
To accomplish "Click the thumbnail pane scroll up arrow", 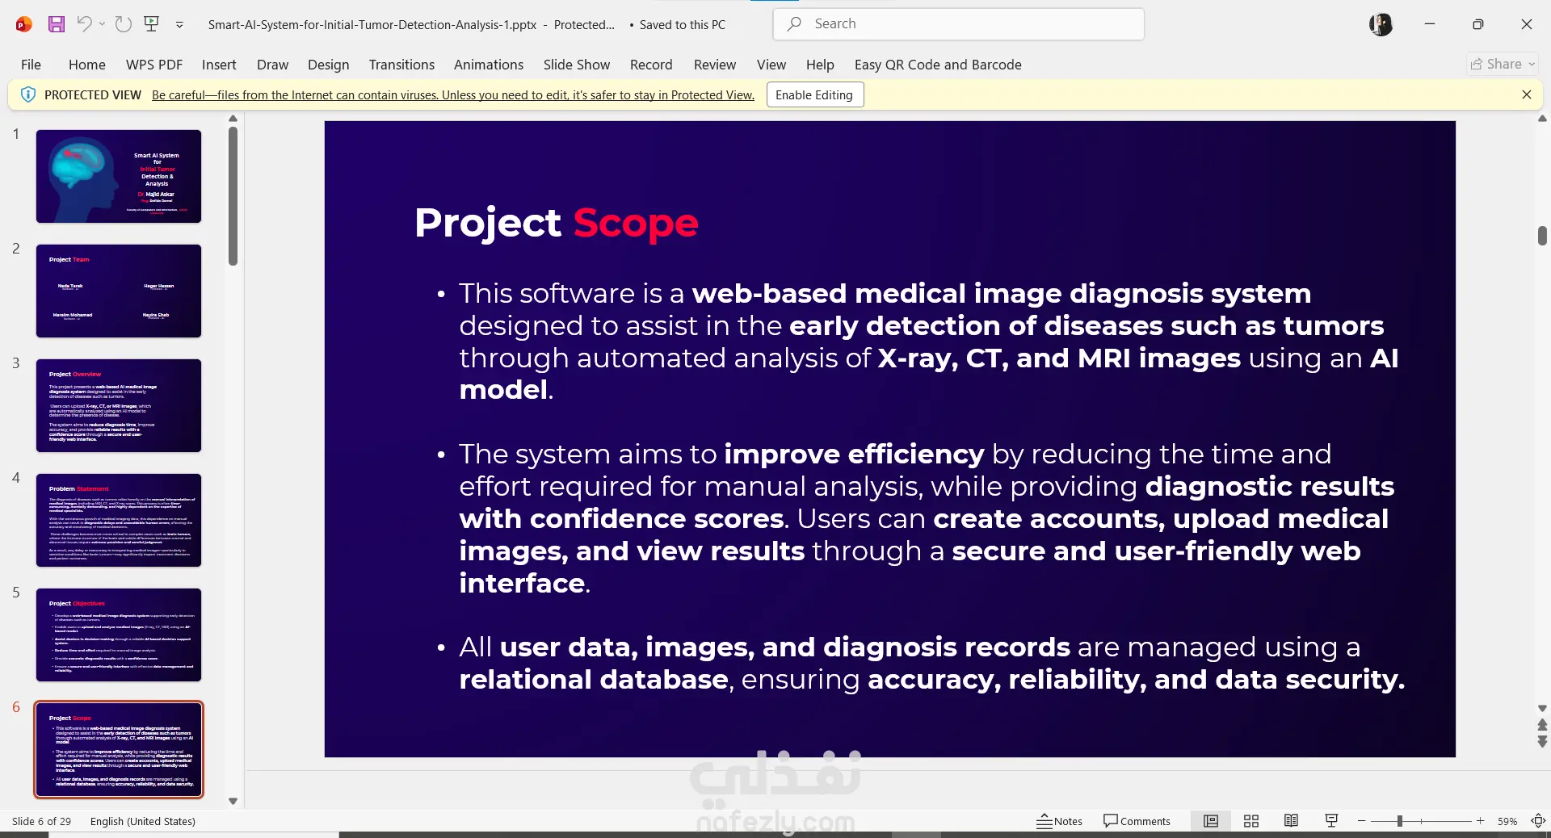I will point(233,119).
